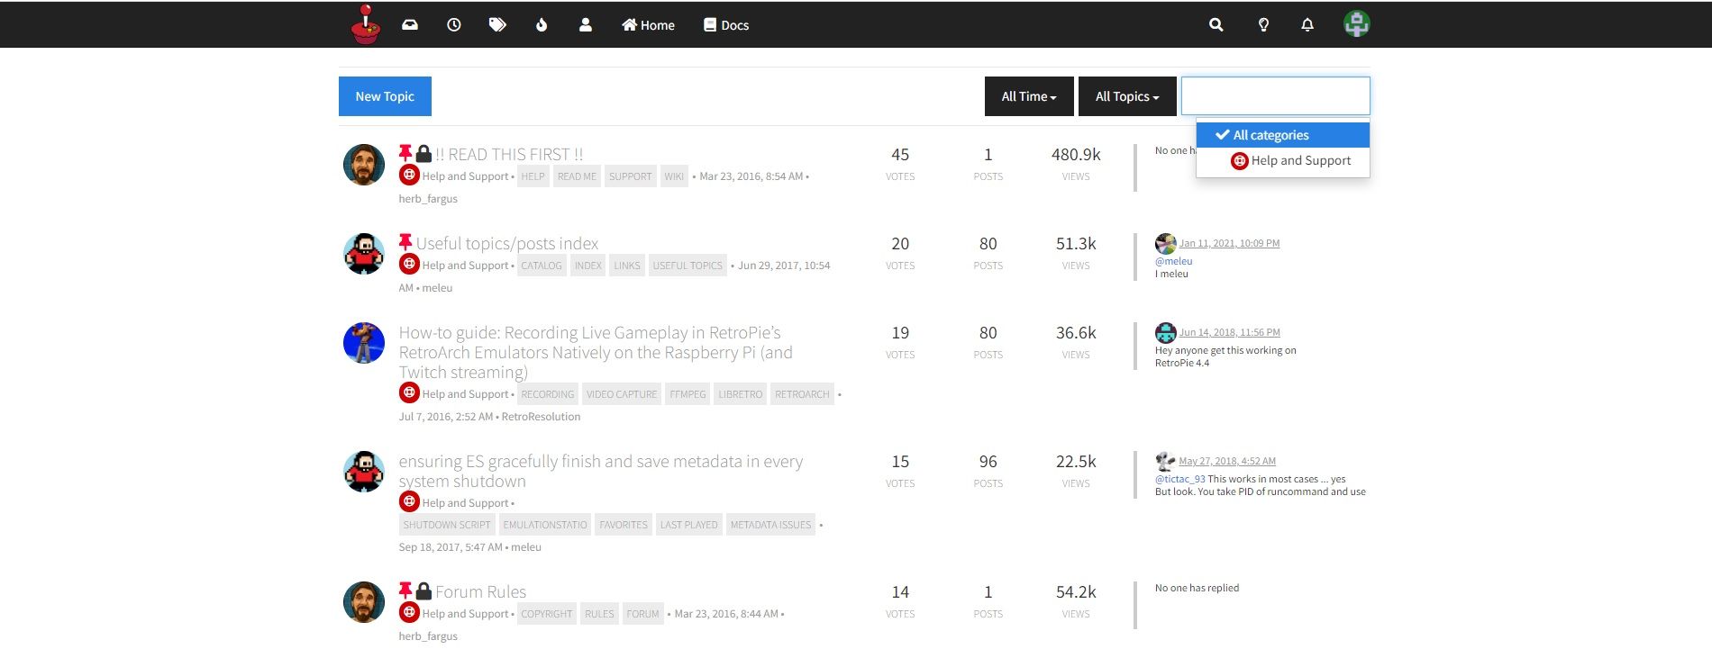Screen dimensions: 1712x658
Task: Expand the All Time dropdown
Action: click(1028, 96)
